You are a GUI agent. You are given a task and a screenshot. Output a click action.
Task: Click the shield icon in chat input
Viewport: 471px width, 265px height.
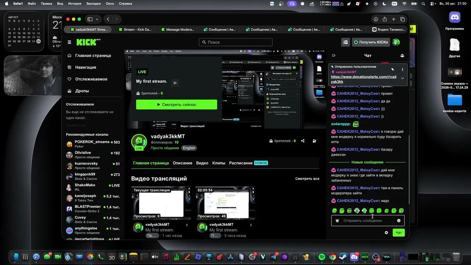pyautogui.click(x=337, y=220)
